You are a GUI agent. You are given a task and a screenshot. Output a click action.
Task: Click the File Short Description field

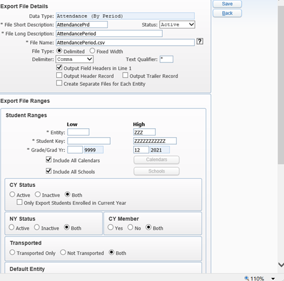click(x=82, y=25)
